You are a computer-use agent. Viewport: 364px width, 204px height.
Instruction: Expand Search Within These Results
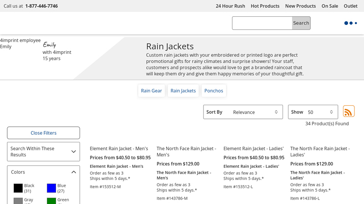[x=43, y=151]
